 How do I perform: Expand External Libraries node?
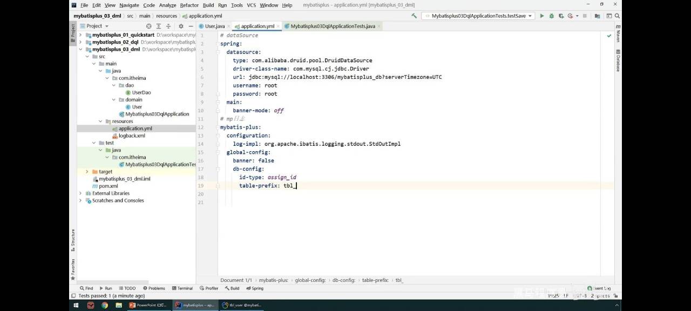(80, 193)
